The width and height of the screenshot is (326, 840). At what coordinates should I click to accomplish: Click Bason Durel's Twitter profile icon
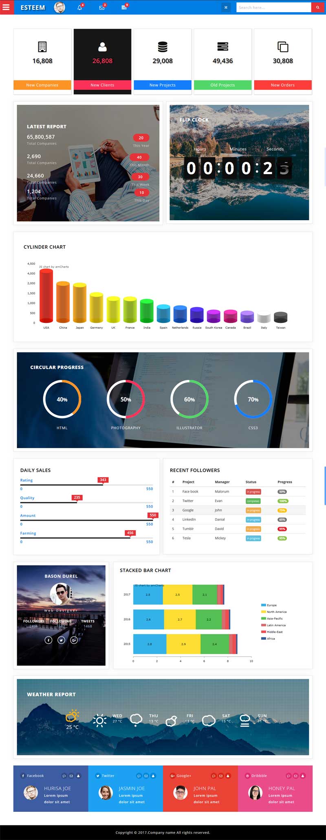[x=61, y=640]
